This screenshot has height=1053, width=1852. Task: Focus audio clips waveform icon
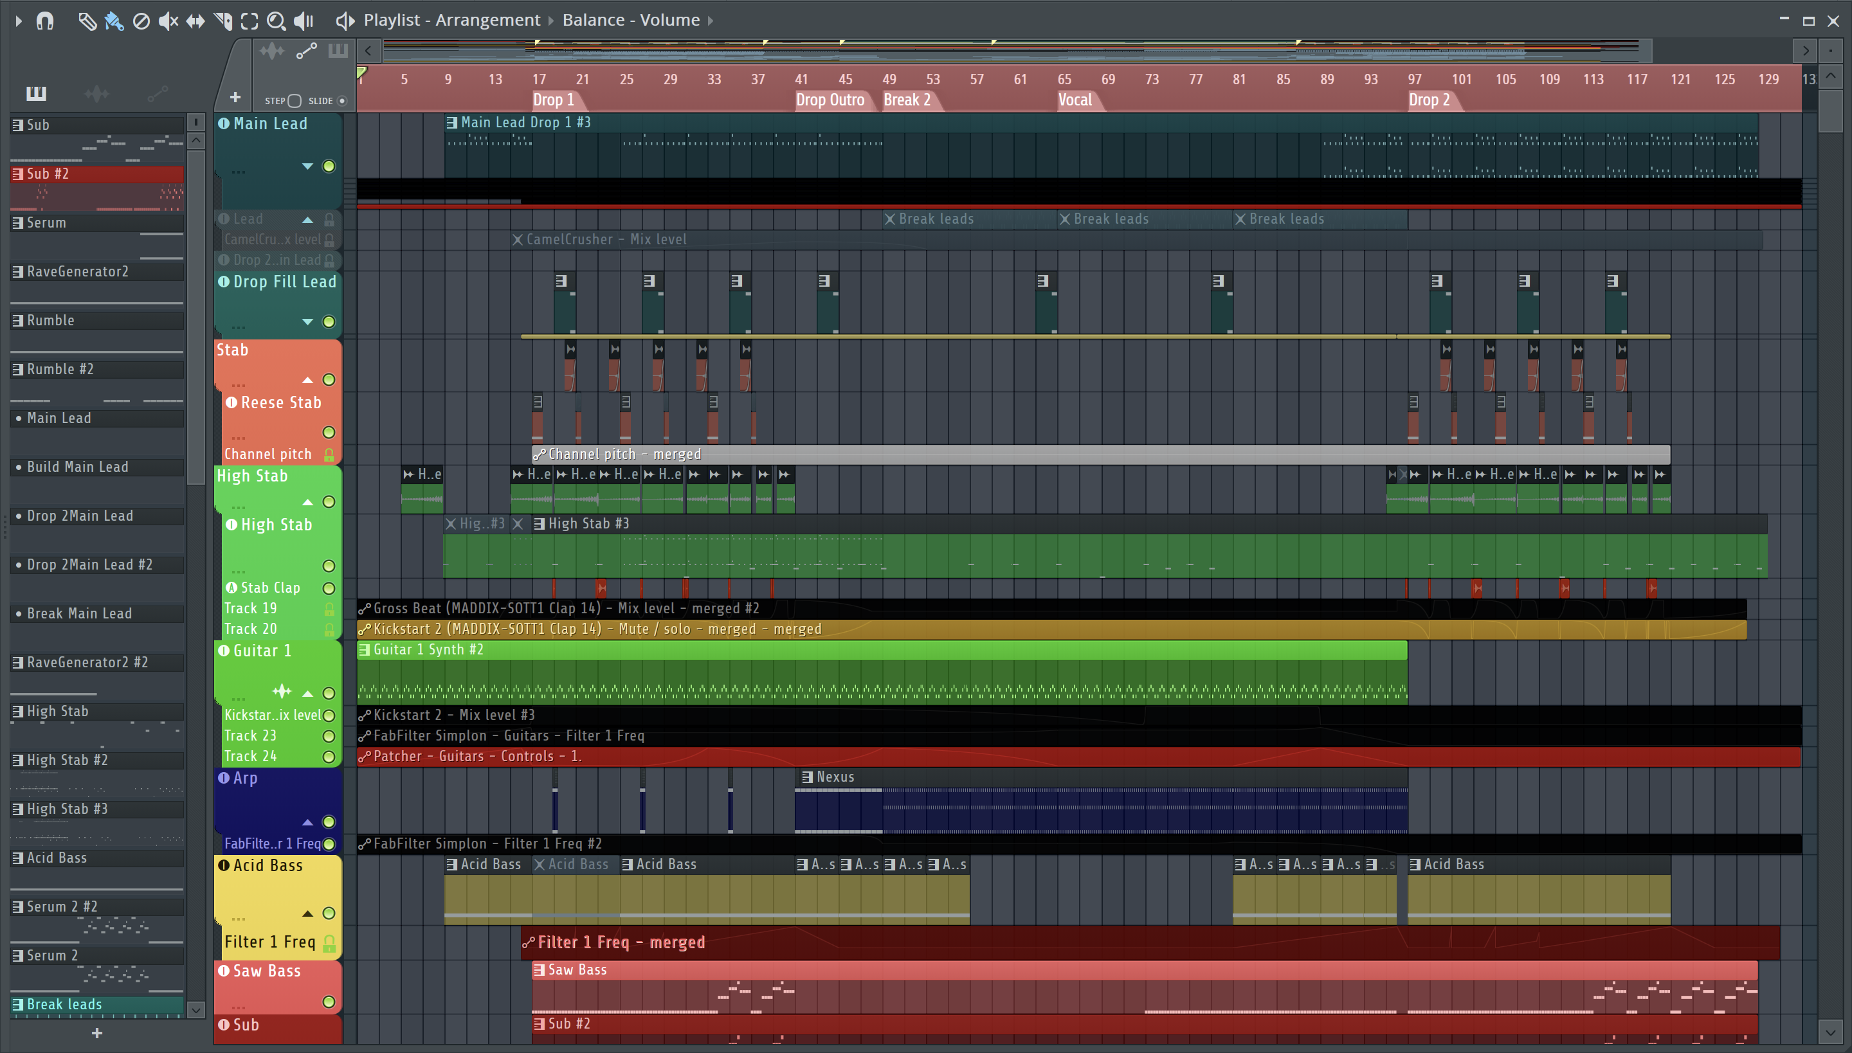coord(272,51)
